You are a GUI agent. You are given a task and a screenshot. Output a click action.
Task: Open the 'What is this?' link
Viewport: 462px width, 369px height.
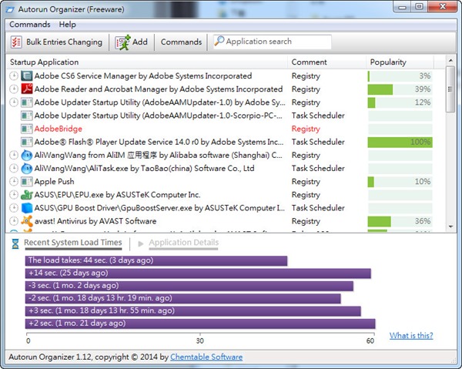411,335
